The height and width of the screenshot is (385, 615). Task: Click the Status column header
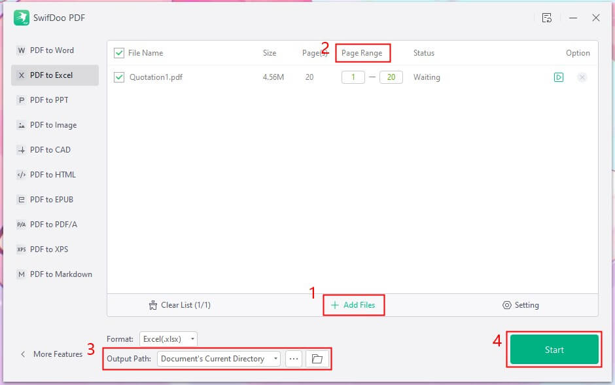424,53
